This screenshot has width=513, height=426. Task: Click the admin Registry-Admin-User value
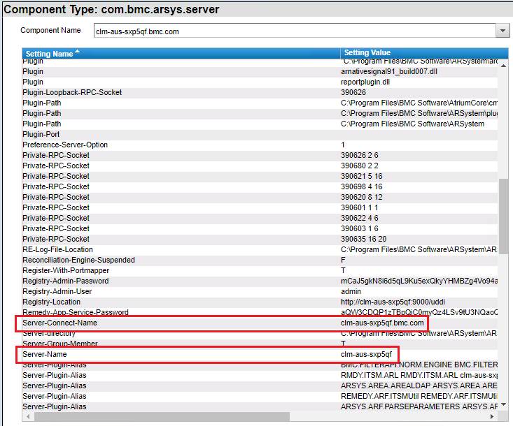(351, 291)
